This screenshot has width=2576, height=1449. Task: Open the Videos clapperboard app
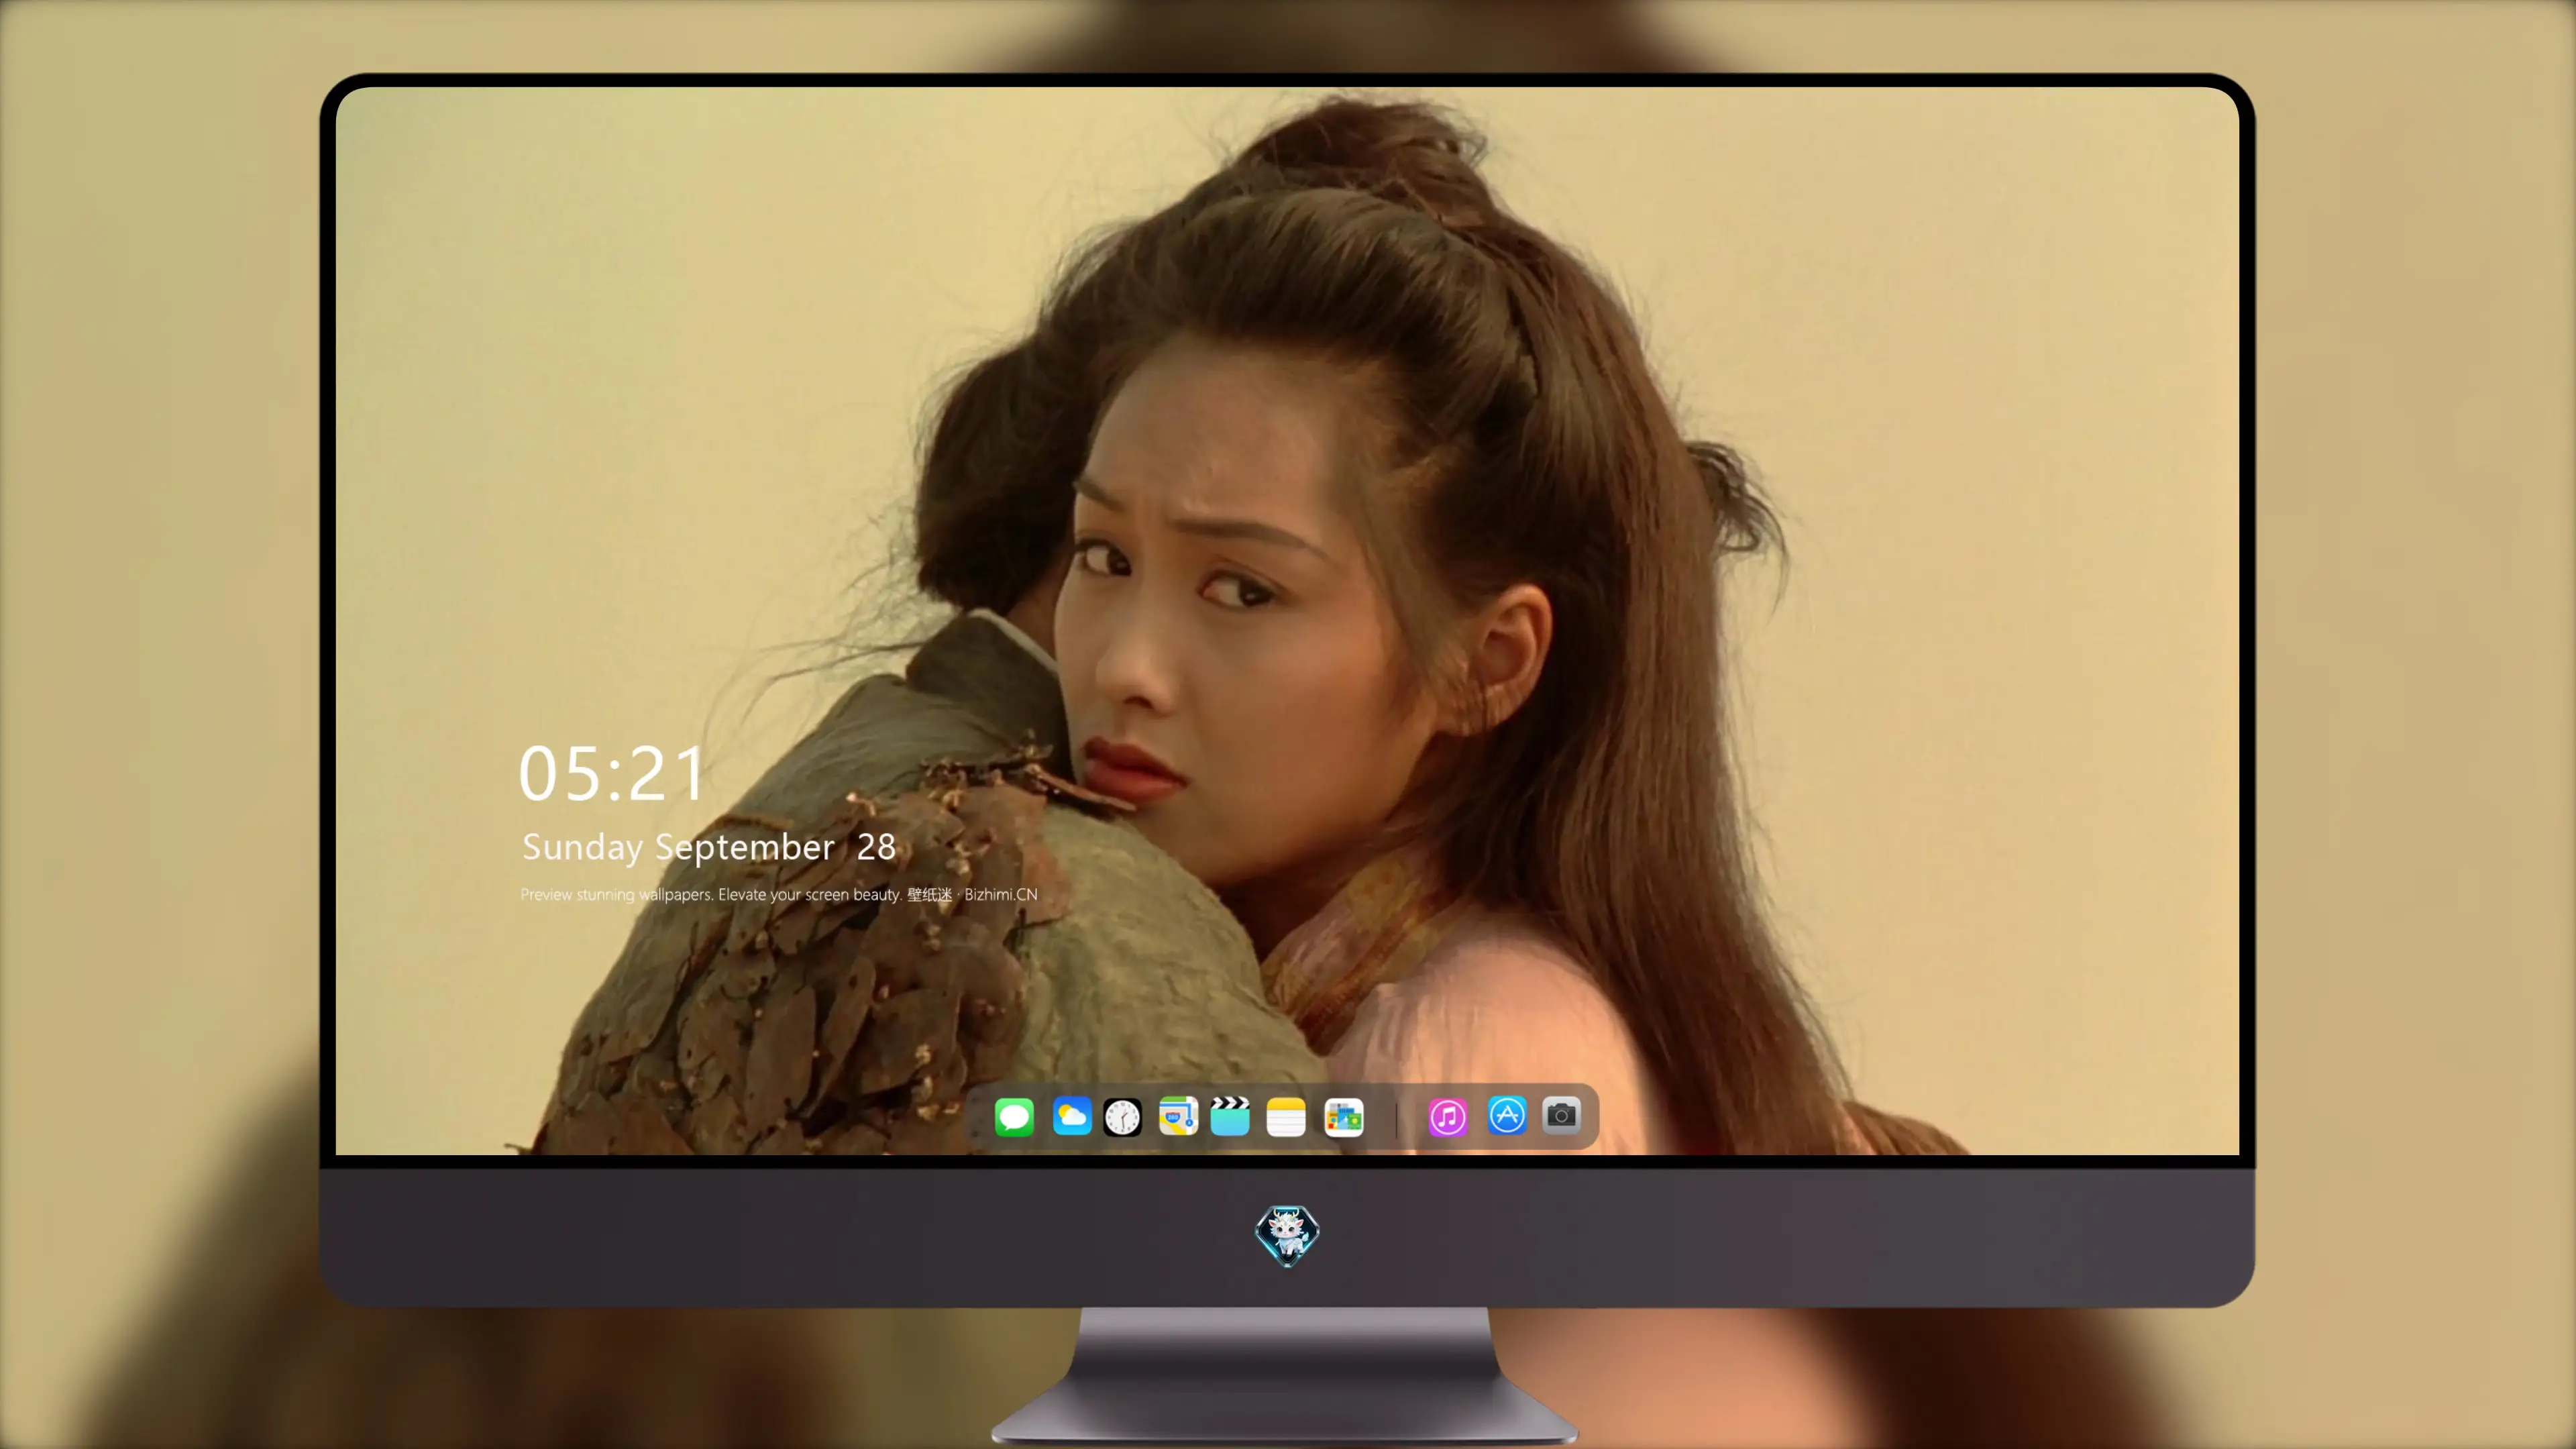click(x=1230, y=1116)
